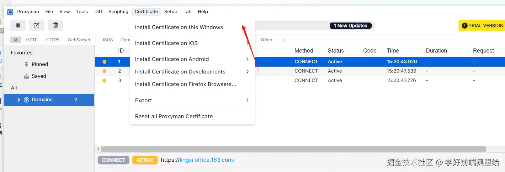This screenshot has height=172, width=505.
Task: Click the 1 New Updates badge
Action: (x=351, y=26)
